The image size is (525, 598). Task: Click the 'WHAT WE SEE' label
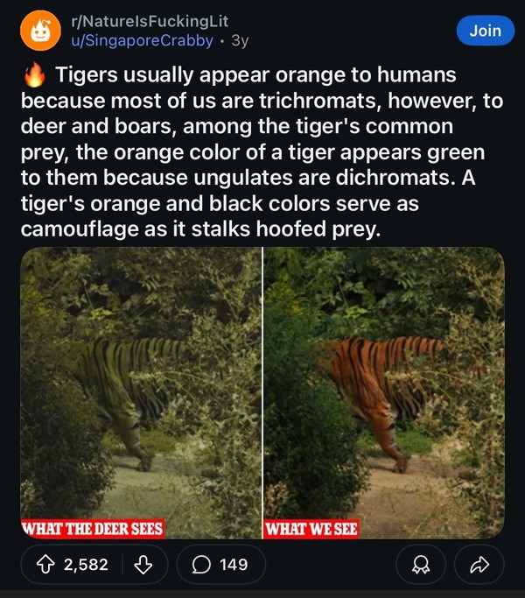311,529
